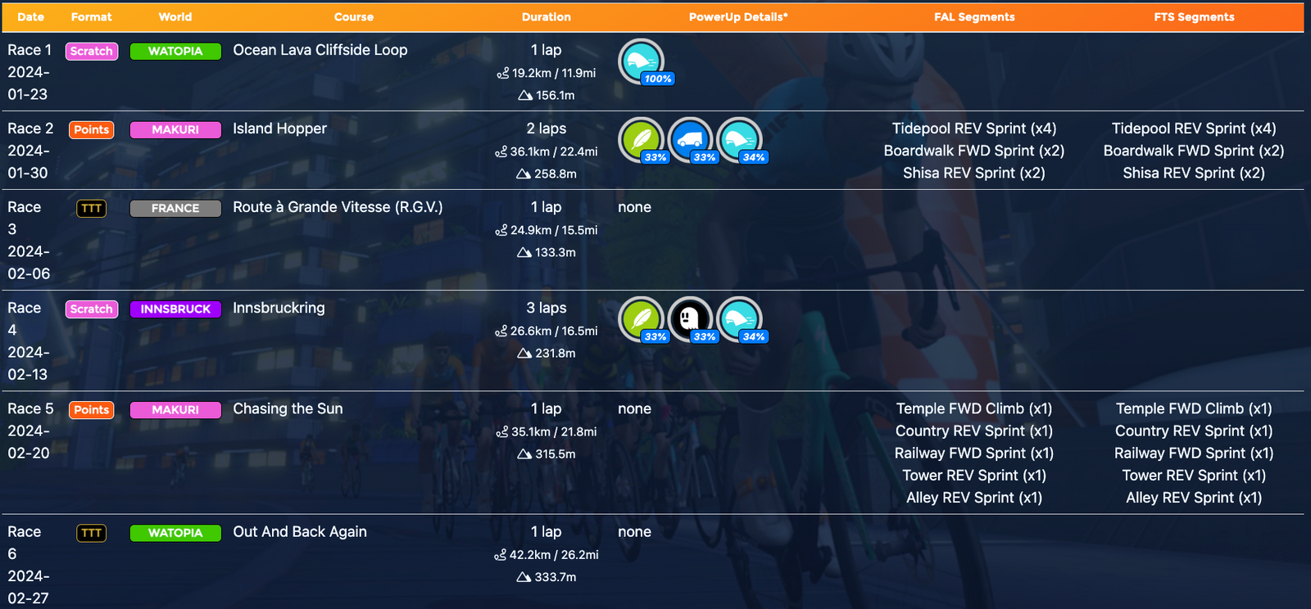Click FAL Temple FWD Climb (x1)
This screenshot has width=1311, height=609.
(974, 408)
